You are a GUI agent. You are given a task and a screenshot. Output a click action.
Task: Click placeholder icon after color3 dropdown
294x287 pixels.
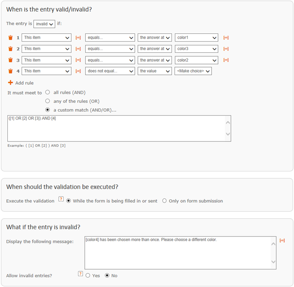[226, 49]
